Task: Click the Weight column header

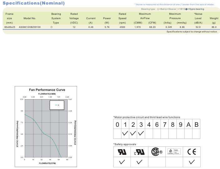Action: point(214,20)
